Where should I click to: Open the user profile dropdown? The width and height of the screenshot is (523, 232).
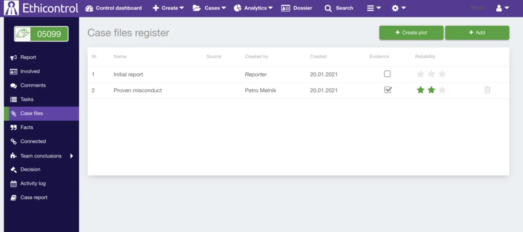point(503,8)
